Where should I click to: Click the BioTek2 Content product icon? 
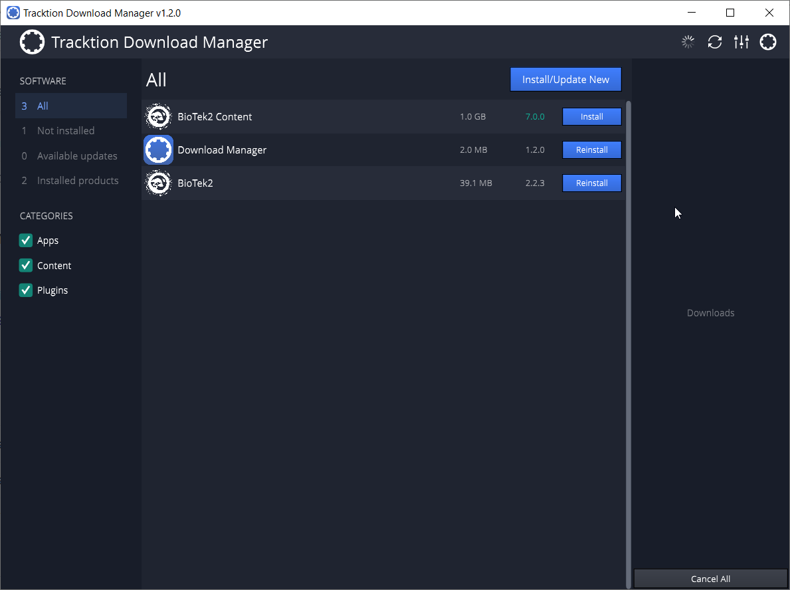158,117
